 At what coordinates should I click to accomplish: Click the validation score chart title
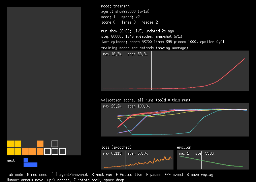pos(146,100)
